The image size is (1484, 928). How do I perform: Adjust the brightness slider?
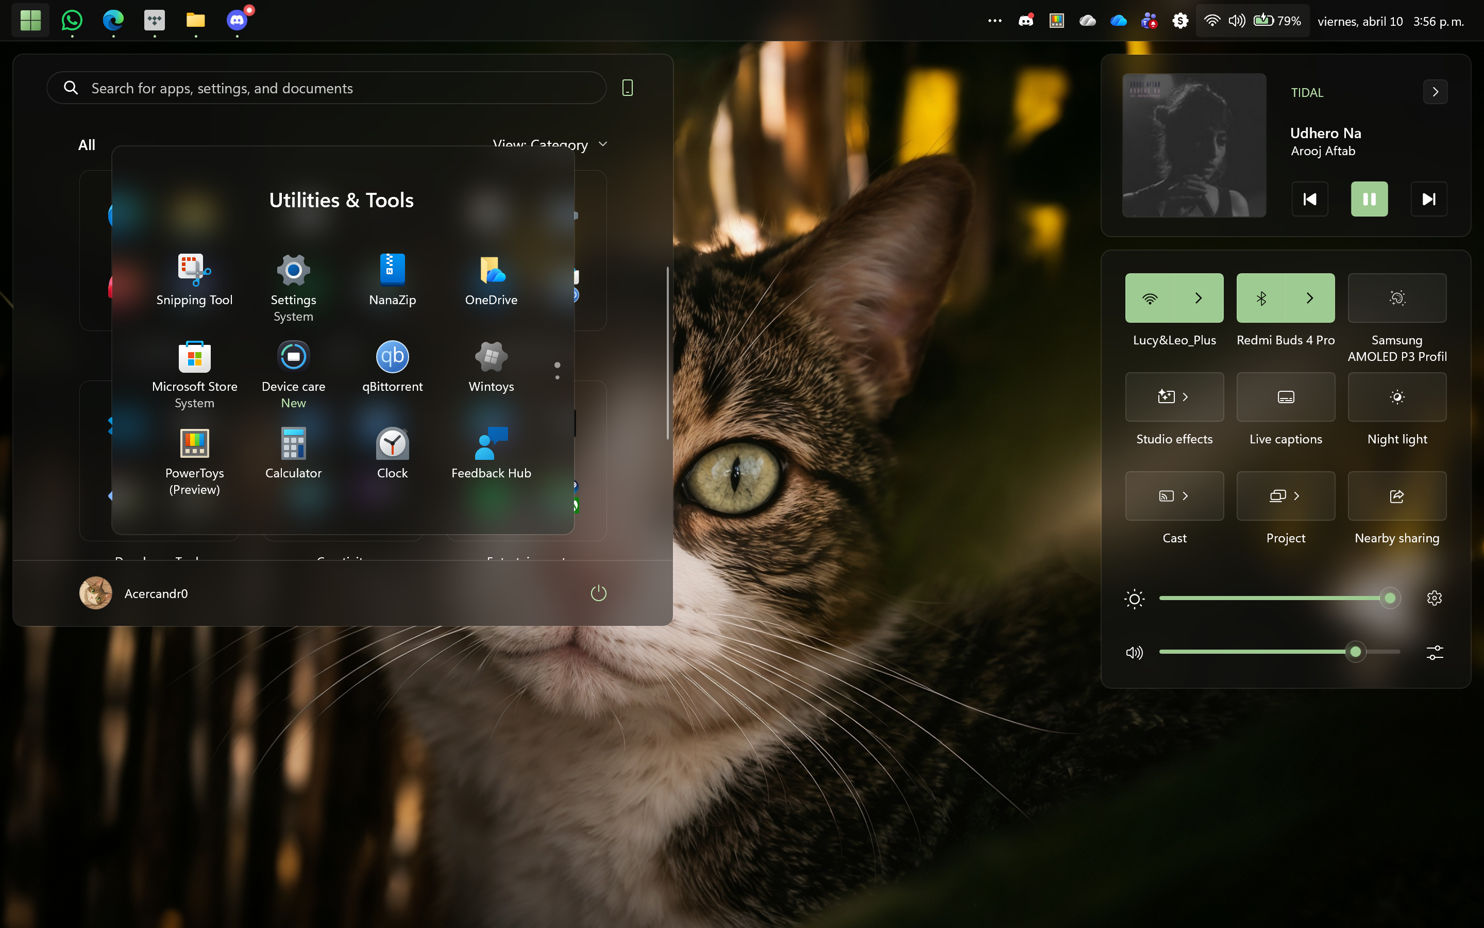click(x=1279, y=598)
